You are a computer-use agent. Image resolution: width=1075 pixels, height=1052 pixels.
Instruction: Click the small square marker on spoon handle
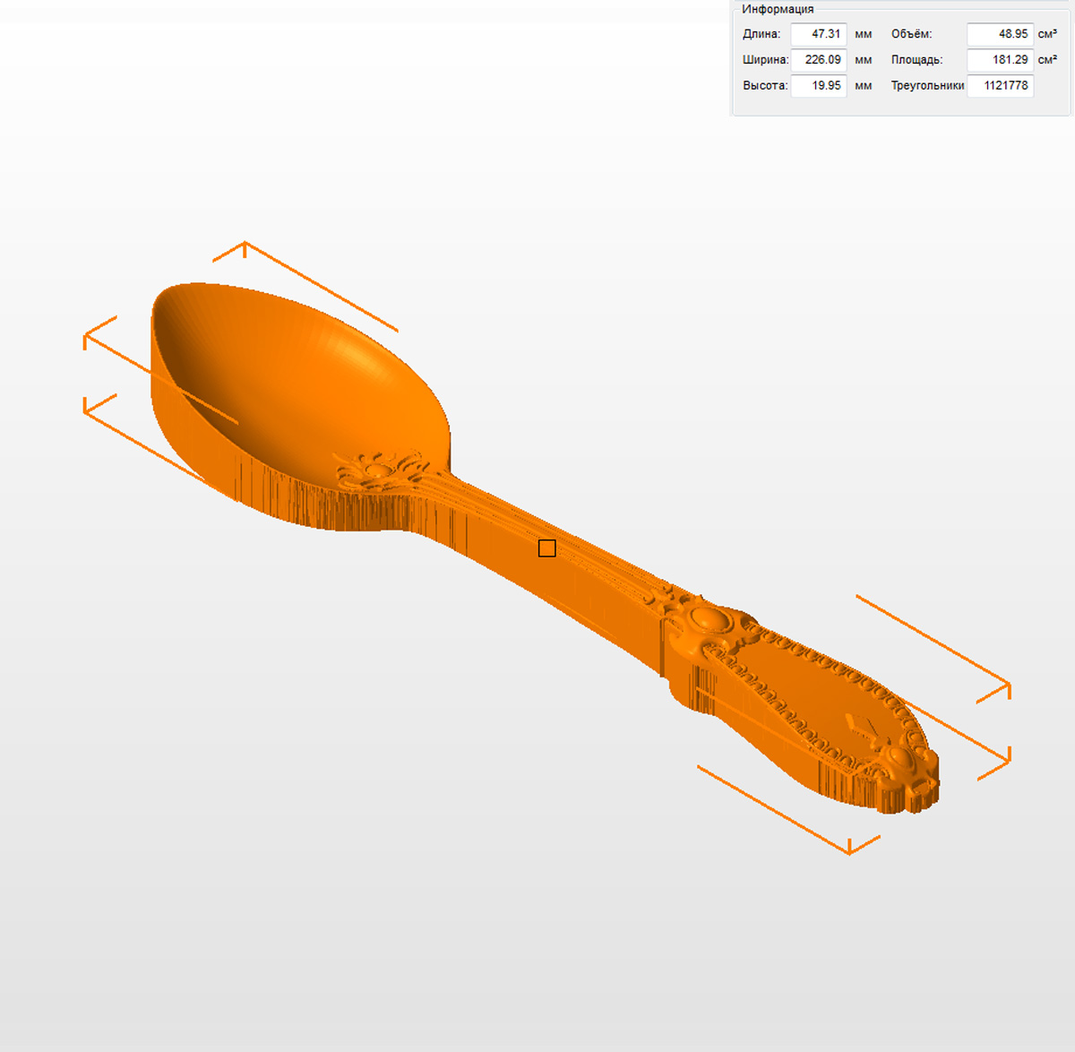tap(546, 548)
